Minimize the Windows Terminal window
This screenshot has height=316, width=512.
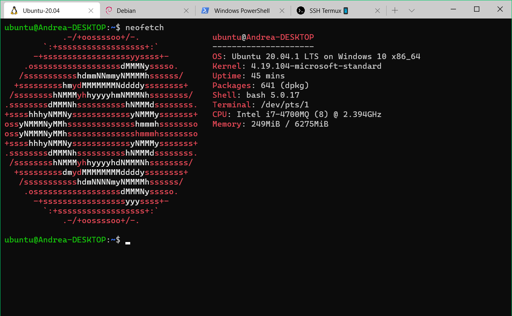[x=453, y=9]
